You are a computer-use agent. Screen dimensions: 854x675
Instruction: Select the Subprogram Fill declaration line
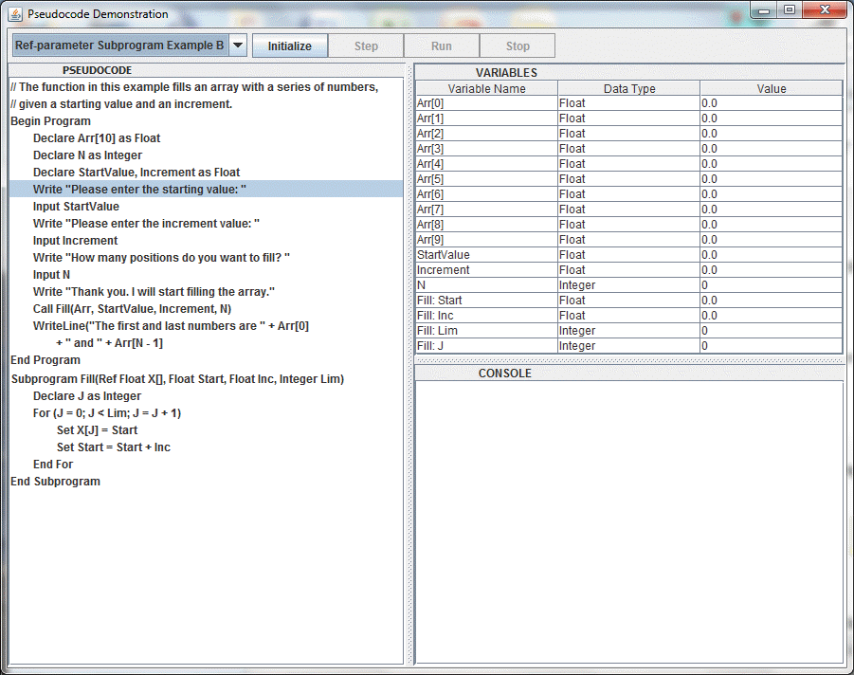pos(177,379)
